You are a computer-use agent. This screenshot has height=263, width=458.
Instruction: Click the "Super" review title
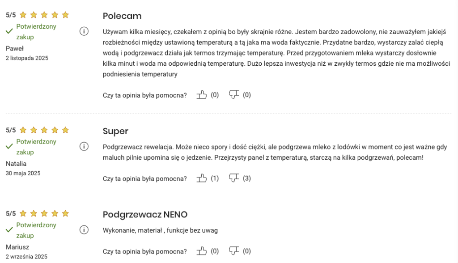[115, 131]
